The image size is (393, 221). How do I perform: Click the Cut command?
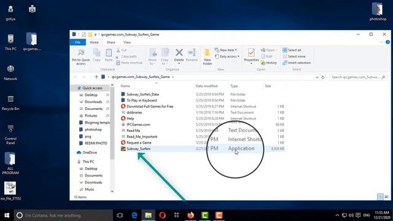122,50
